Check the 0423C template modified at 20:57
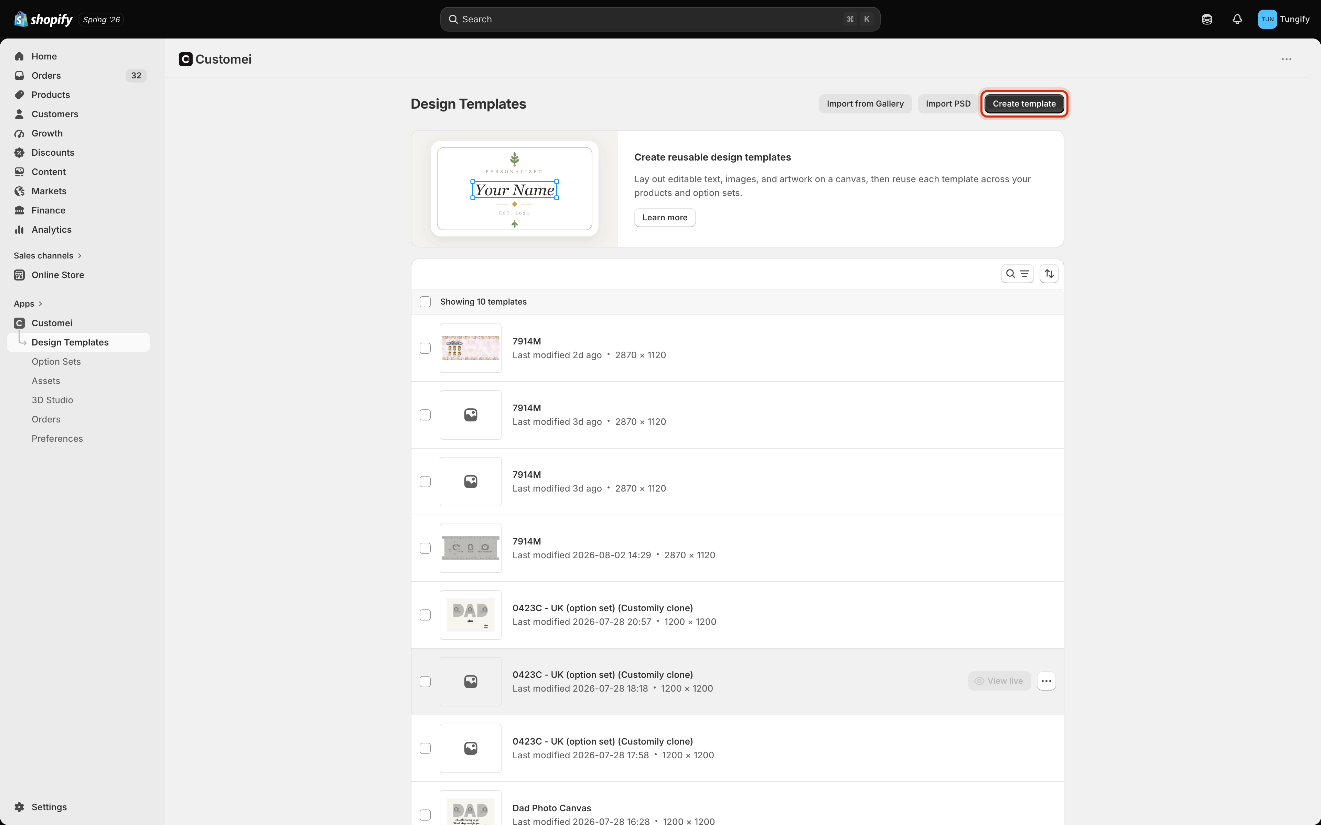This screenshot has width=1321, height=825. point(425,615)
